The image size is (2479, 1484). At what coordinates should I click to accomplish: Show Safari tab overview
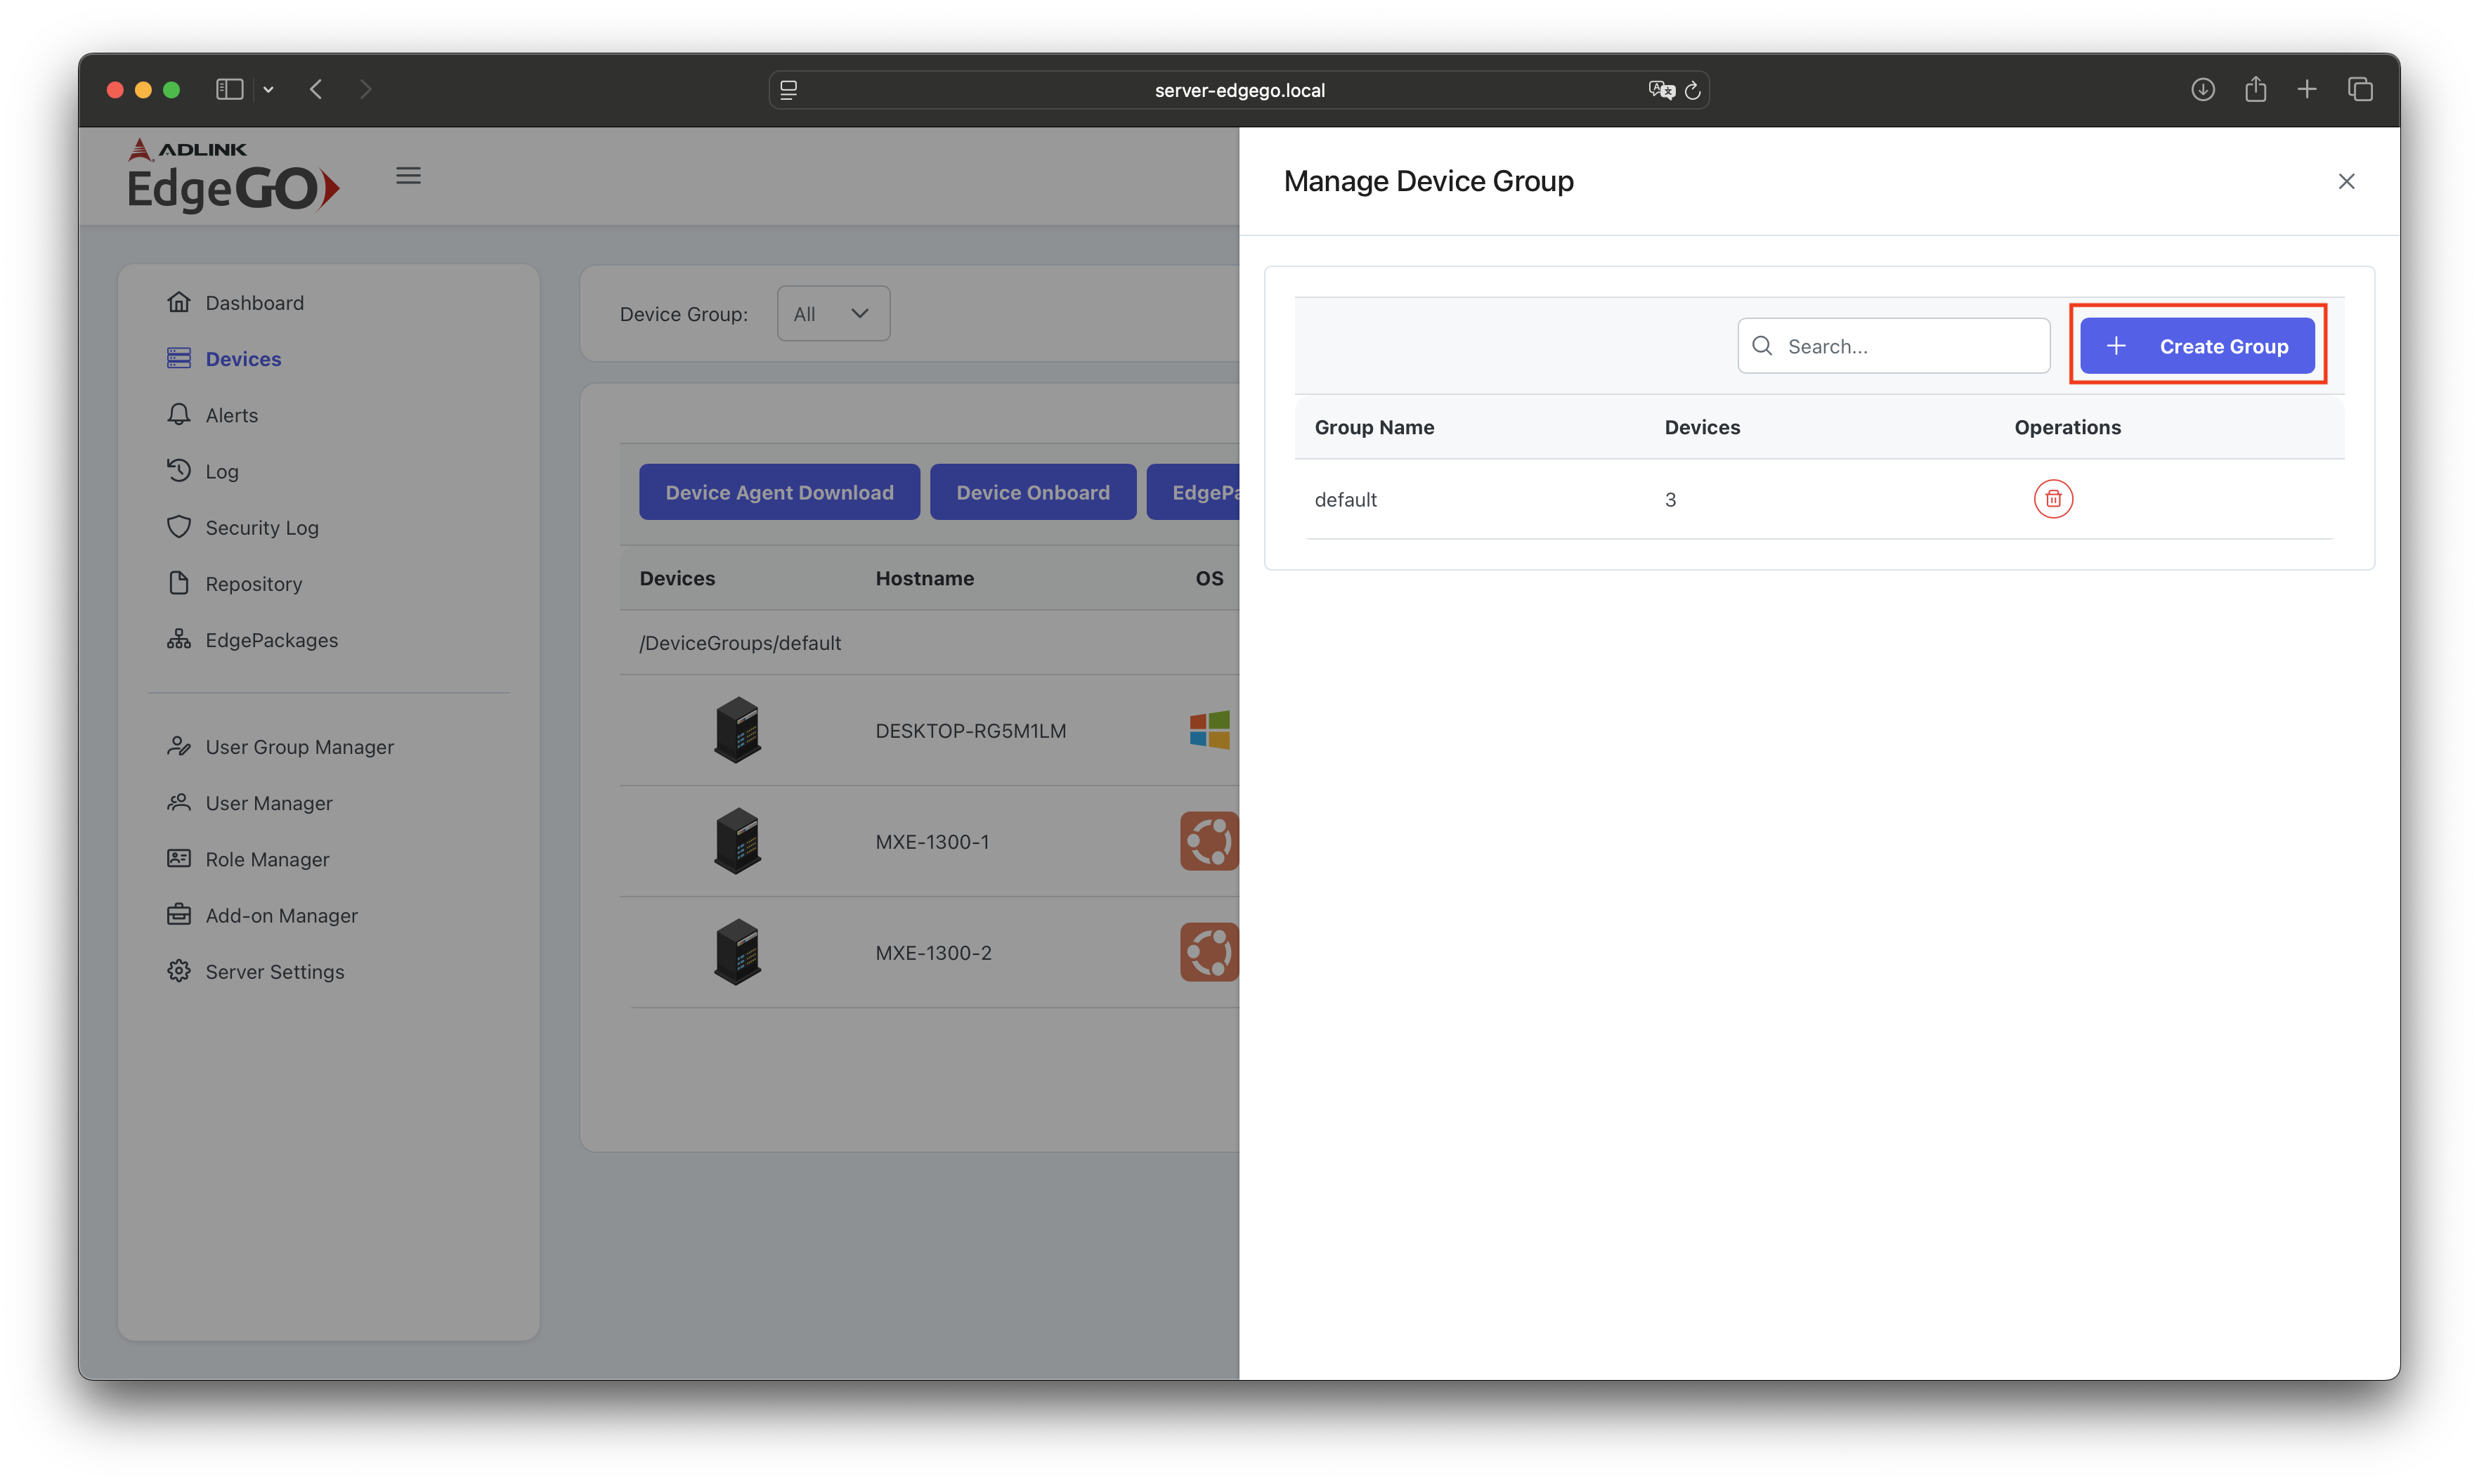(x=2359, y=89)
